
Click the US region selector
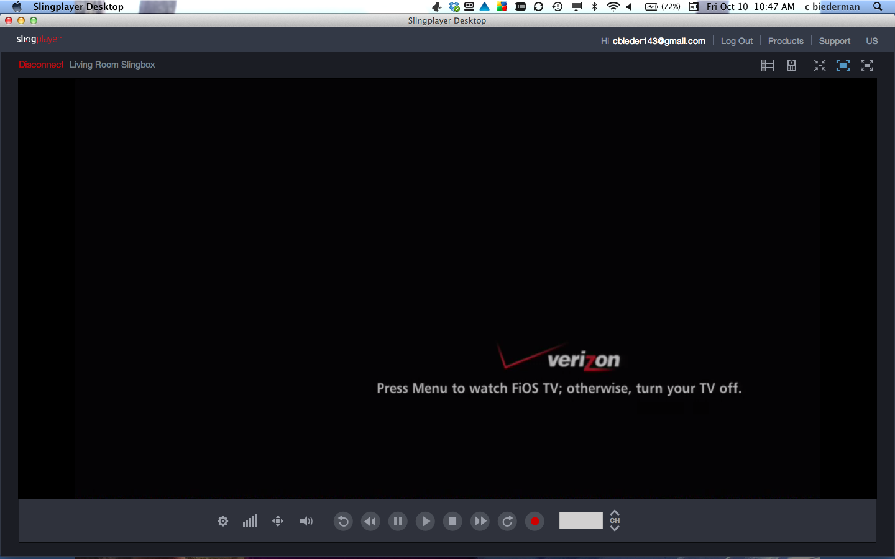point(872,41)
